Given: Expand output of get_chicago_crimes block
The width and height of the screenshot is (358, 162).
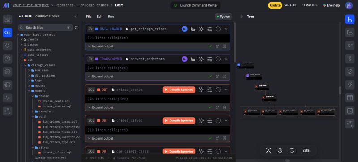Looking at the screenshot, I should 100,47.
